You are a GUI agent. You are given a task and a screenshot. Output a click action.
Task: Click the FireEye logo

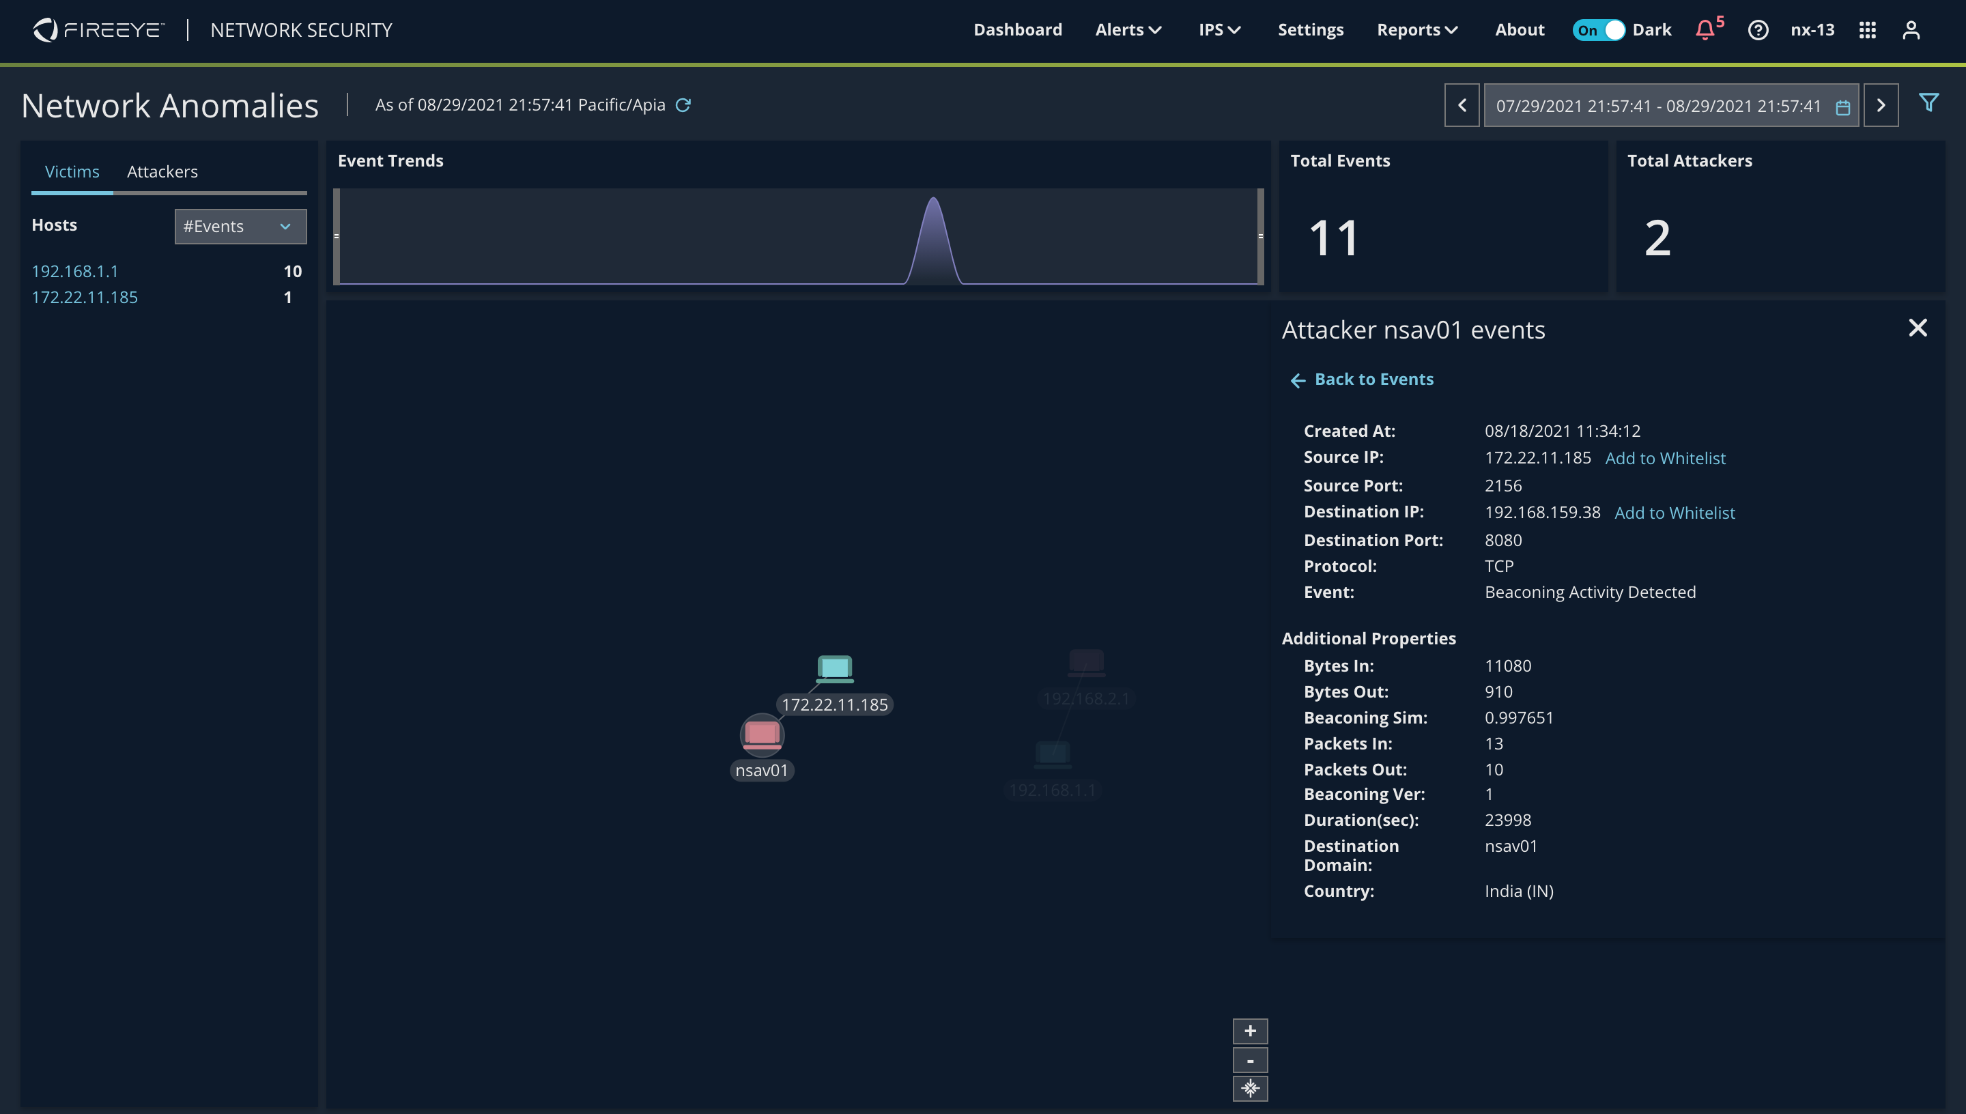point(99,30)
